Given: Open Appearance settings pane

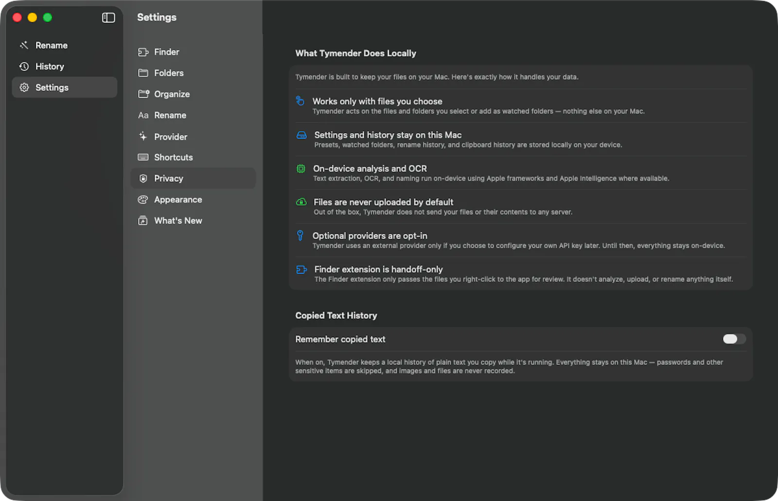Looking at the screenshot, I should coord(193,200).
